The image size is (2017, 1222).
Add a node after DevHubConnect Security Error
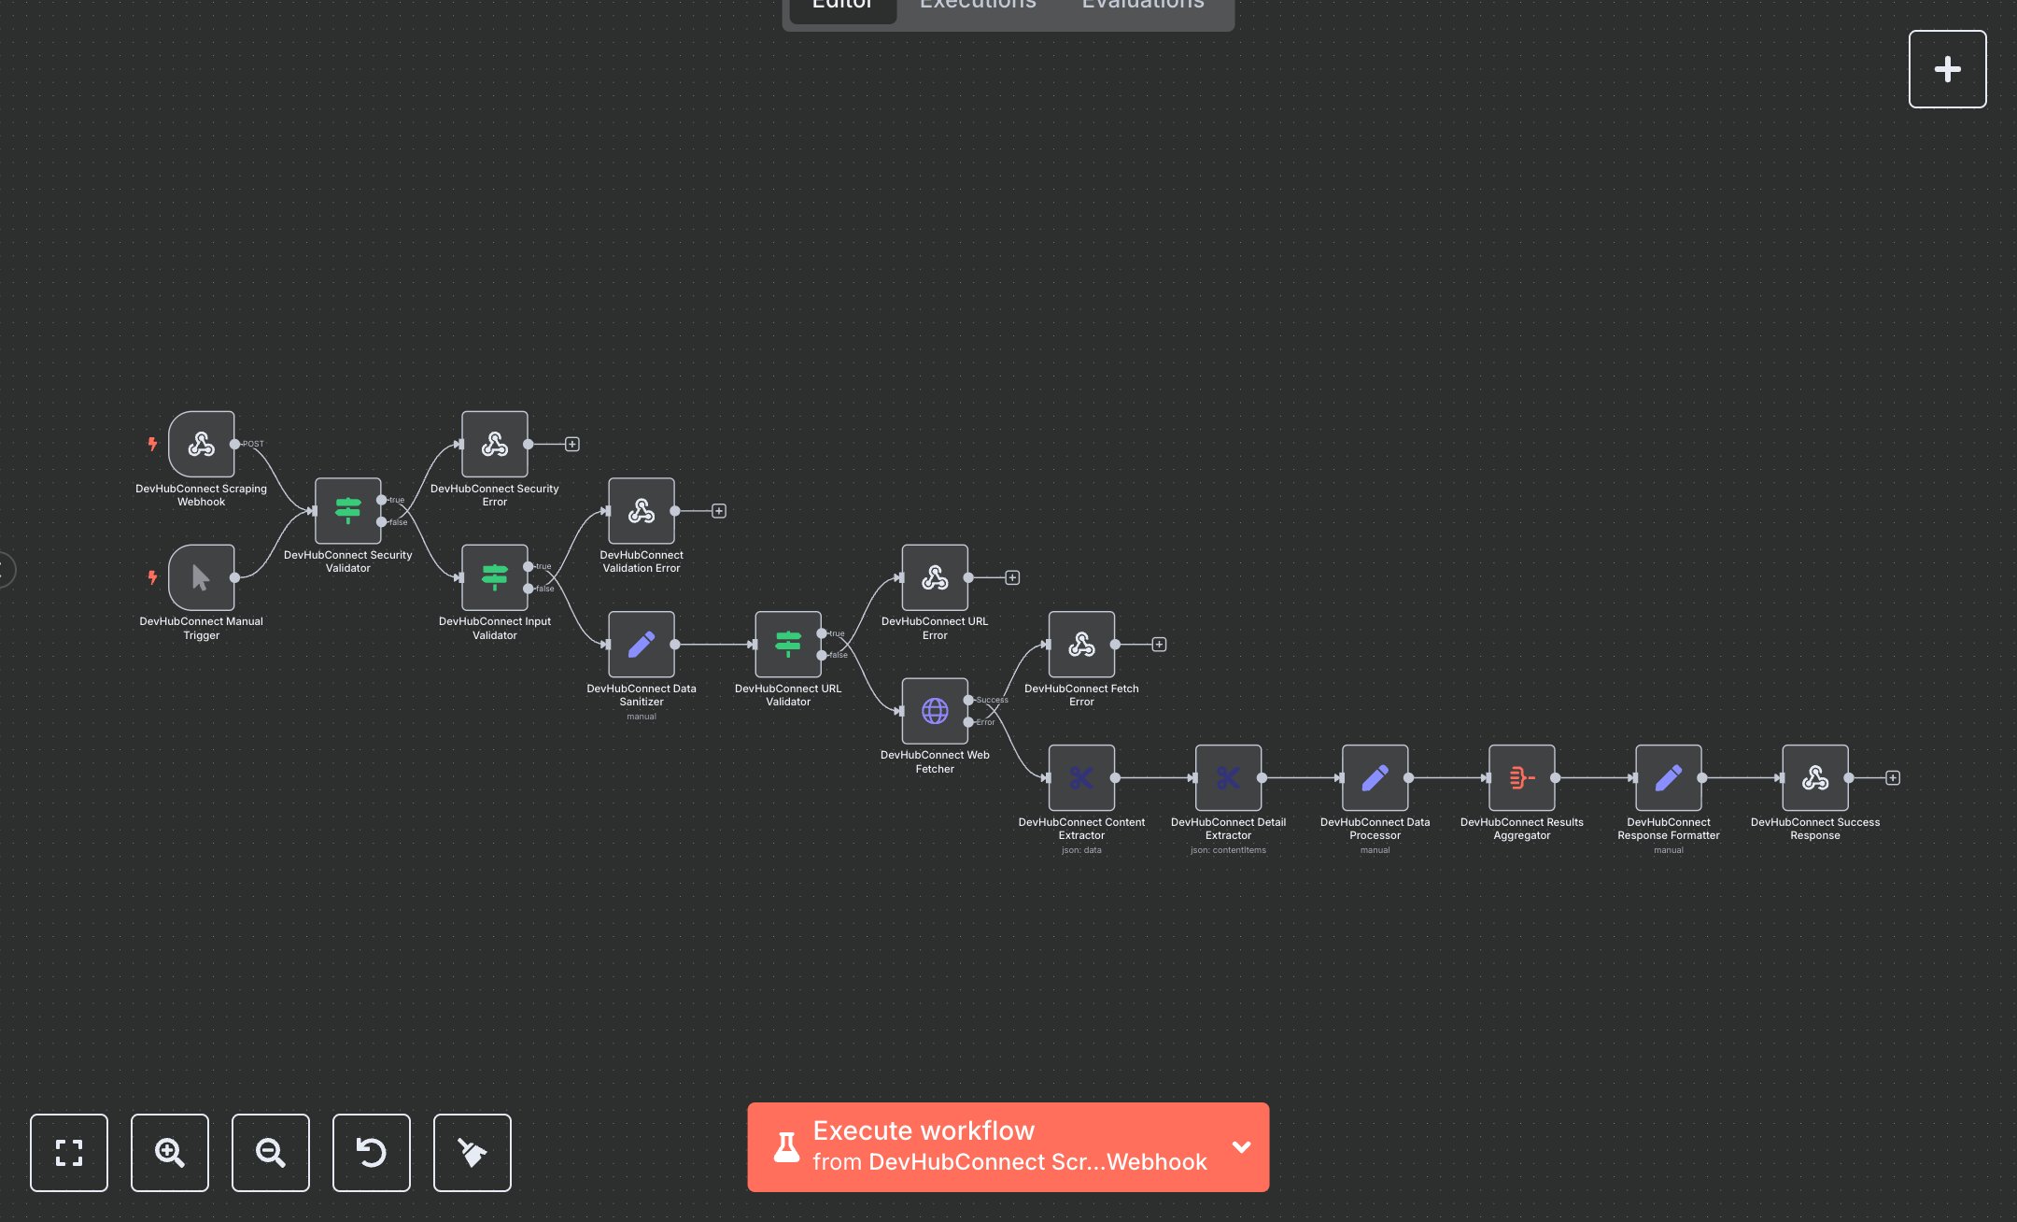[571, 444]
